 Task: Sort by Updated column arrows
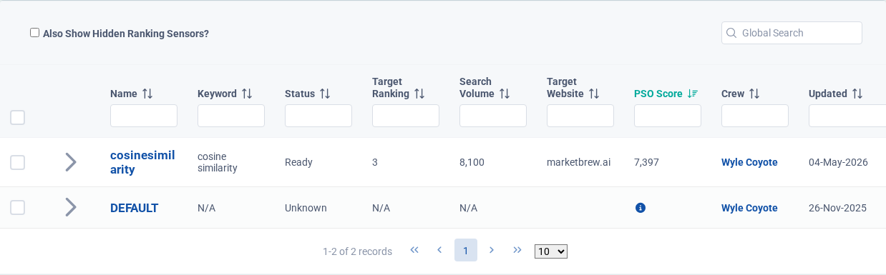click(857, 94)
